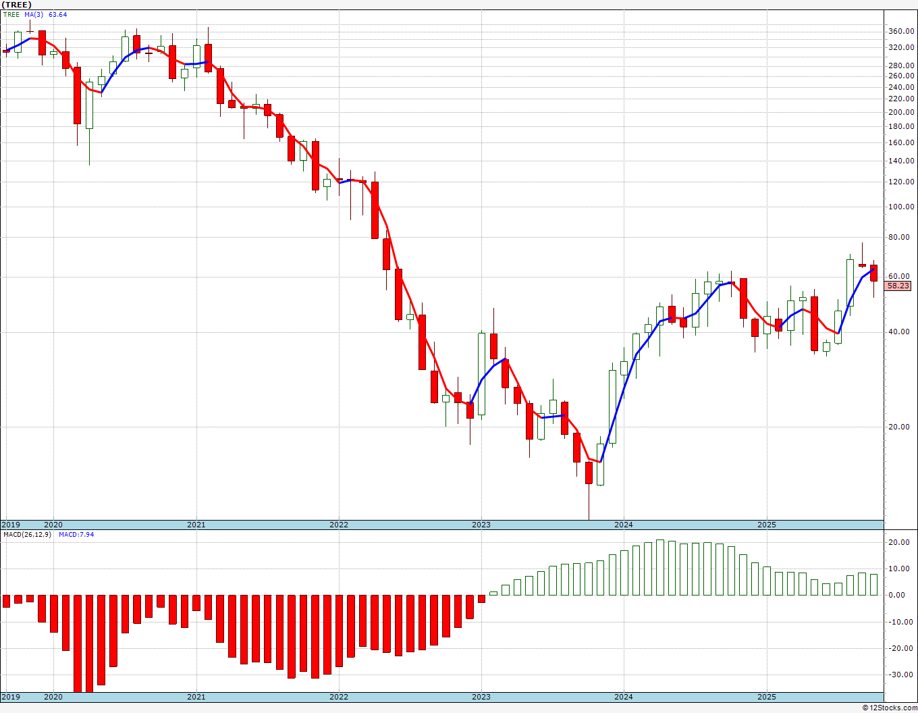
Task: Click the 120.00 price axis label
Action: (x=901, y=182)
